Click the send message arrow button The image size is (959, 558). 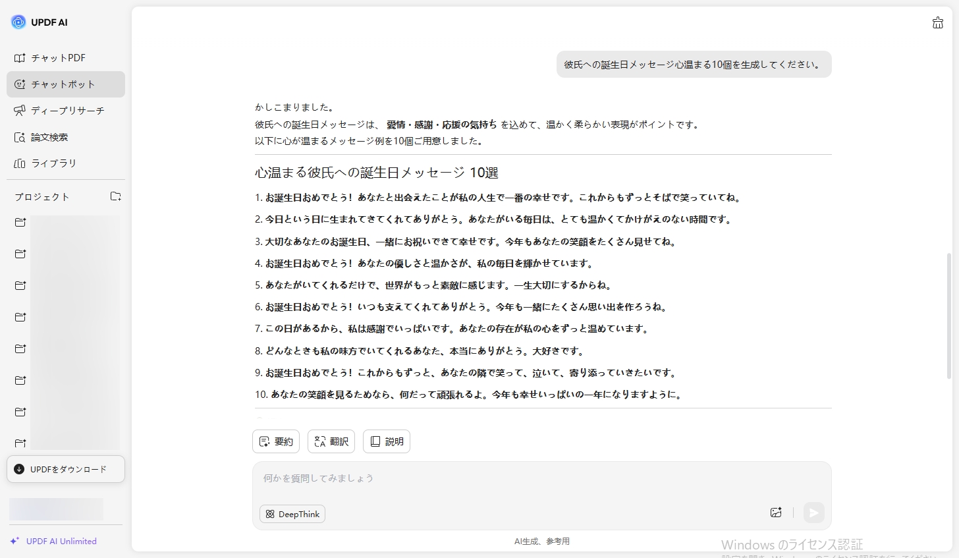coord(814,513)
